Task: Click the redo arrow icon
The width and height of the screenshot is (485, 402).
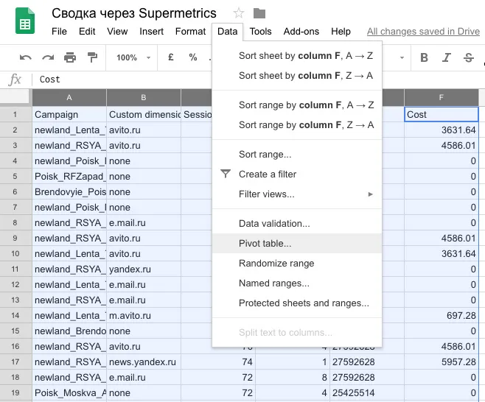Action: coord(48,57)
